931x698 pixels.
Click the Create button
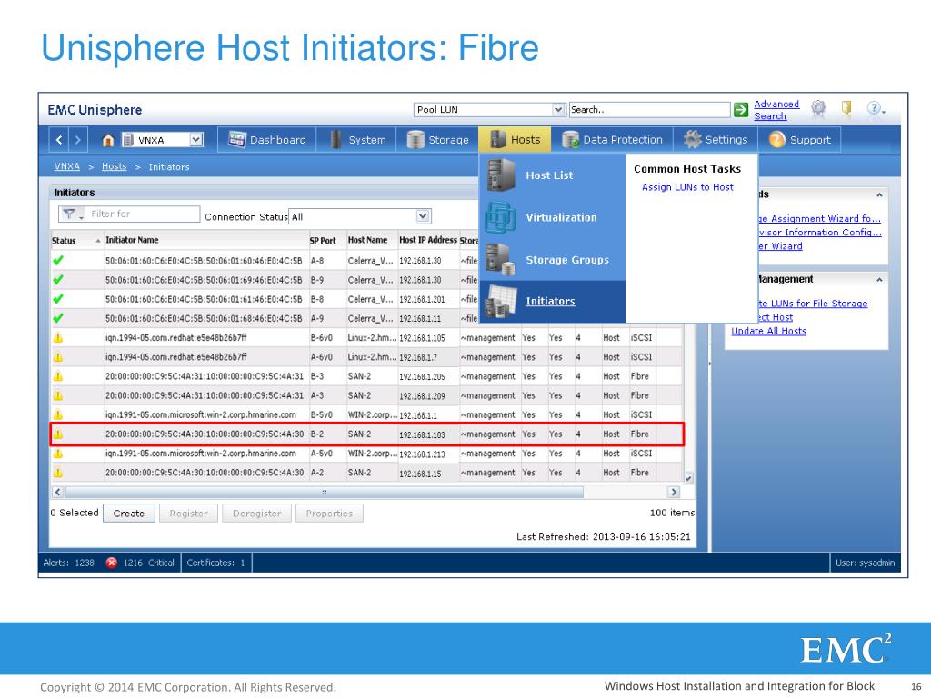129,514
